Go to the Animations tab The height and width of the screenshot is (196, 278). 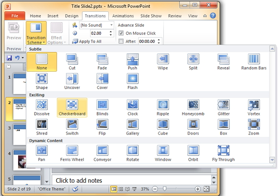[x=123, y=16]
